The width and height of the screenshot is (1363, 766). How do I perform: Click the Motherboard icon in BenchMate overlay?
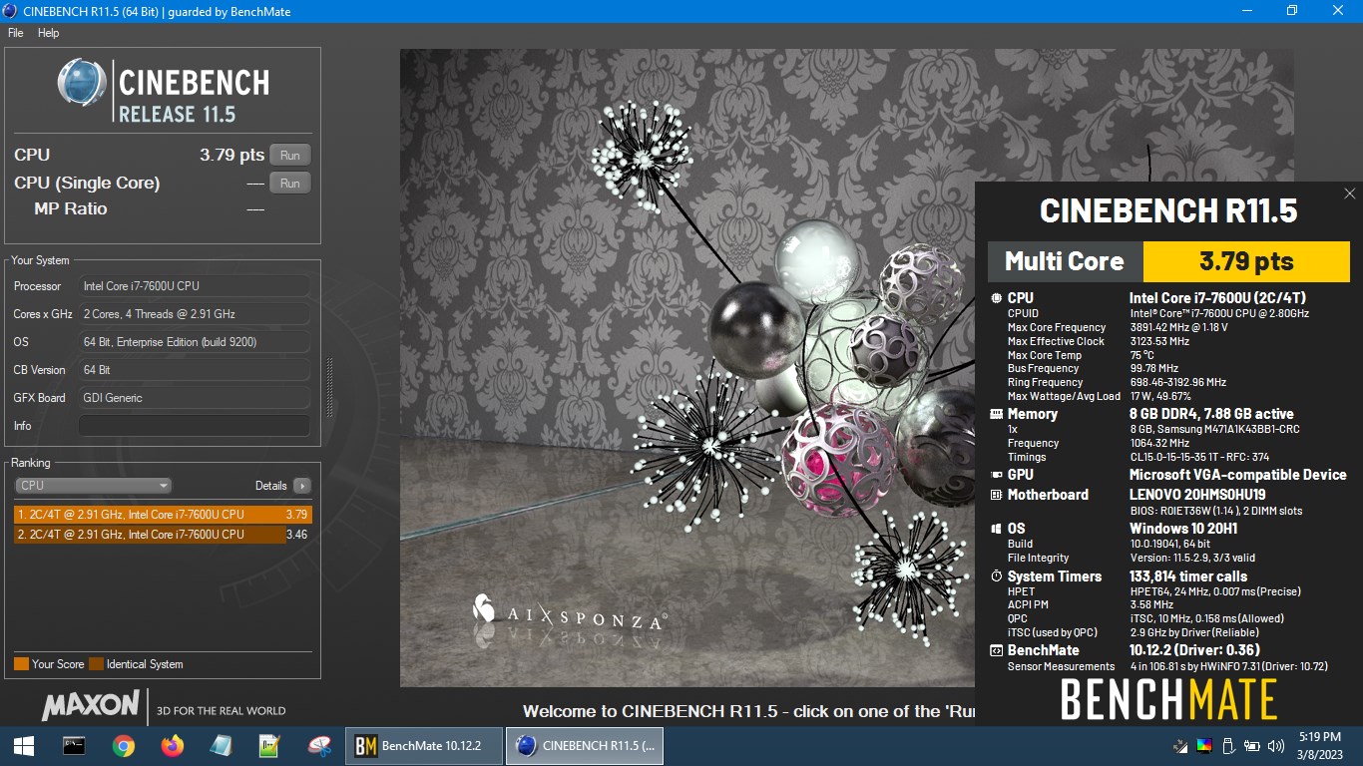coord(996,495)
